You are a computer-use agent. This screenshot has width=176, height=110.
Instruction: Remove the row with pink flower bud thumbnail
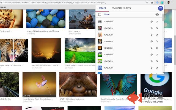click(157, 28)
